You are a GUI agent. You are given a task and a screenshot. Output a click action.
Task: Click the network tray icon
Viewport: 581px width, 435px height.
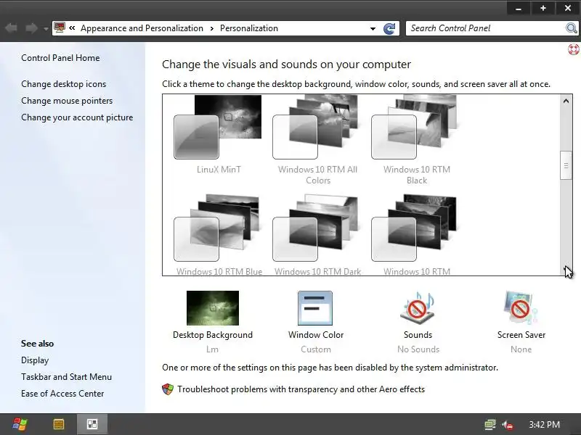point(489,425)
